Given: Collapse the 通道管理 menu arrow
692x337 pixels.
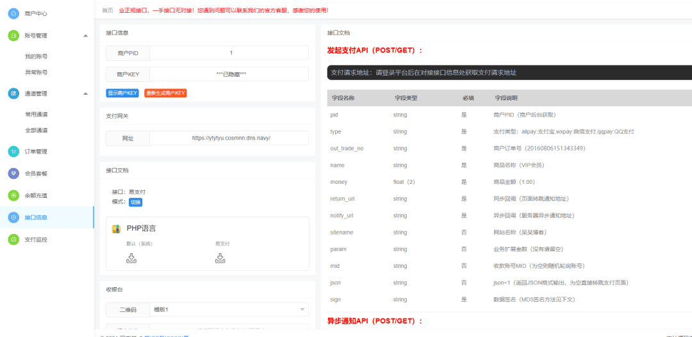Looking at the screenshot, I should tap(86, 94).
